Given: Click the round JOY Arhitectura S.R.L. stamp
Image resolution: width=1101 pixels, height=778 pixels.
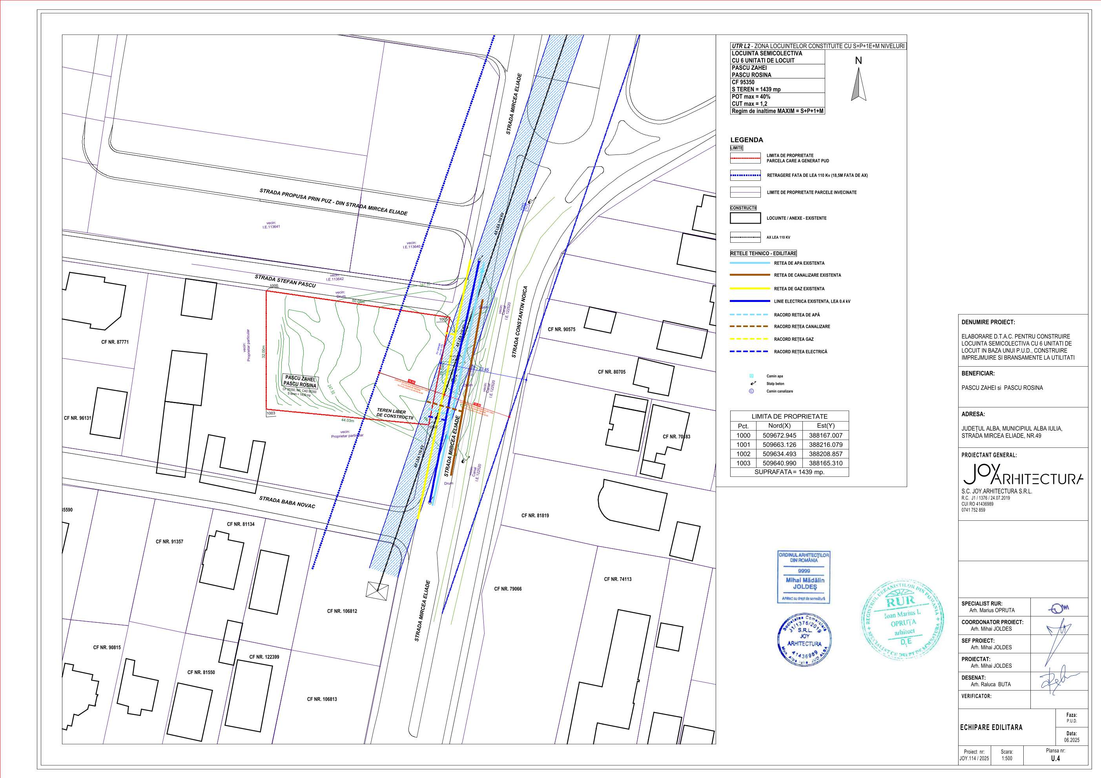Looking at the screenshot, I should click(804, 640).
